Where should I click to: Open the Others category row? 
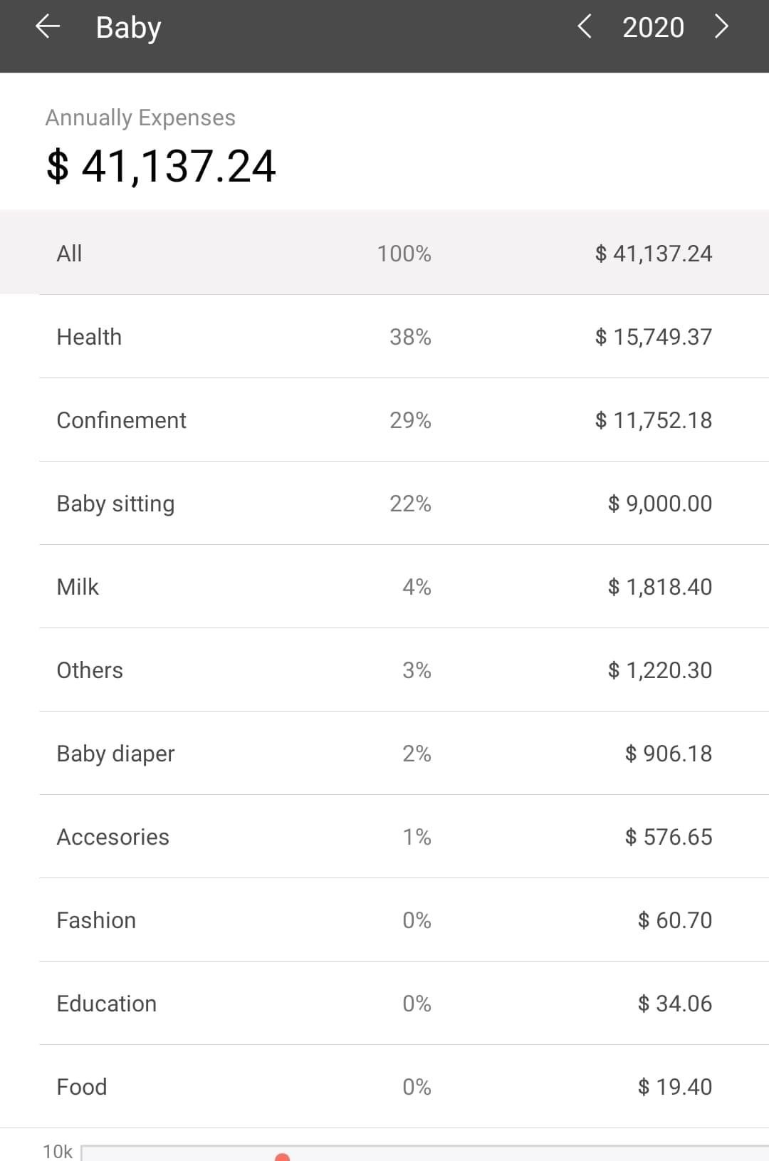point(384,670)
